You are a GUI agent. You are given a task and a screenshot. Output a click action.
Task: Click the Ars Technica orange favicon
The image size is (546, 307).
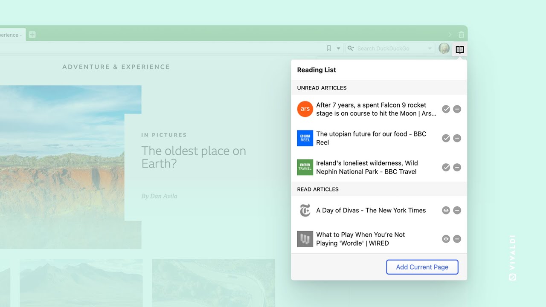(305, 109)
